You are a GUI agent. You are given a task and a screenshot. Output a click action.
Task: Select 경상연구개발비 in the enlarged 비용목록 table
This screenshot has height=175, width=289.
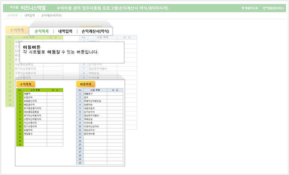[95, 116]
